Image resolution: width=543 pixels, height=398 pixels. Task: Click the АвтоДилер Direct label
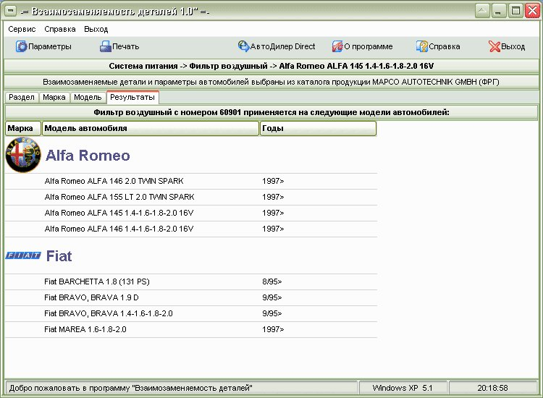click(282, 46)
